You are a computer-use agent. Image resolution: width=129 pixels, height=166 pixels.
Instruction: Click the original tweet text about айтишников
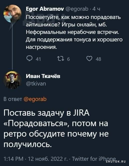(74, 32)
